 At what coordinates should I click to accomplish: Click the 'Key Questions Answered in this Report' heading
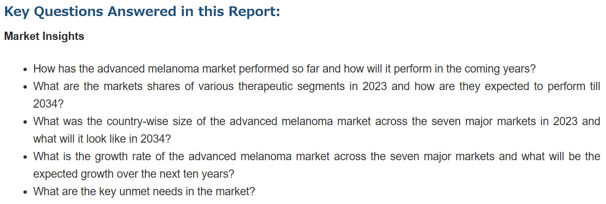point(142,11)
